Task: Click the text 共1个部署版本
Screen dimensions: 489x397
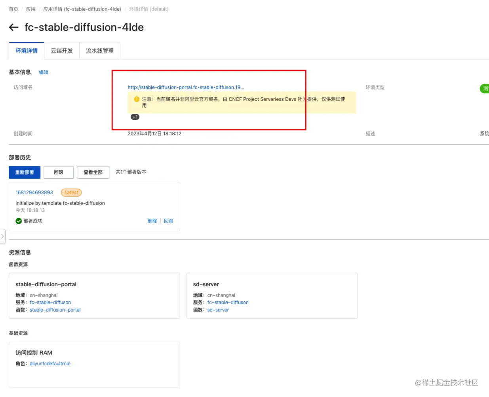Action: click(131, 172)
